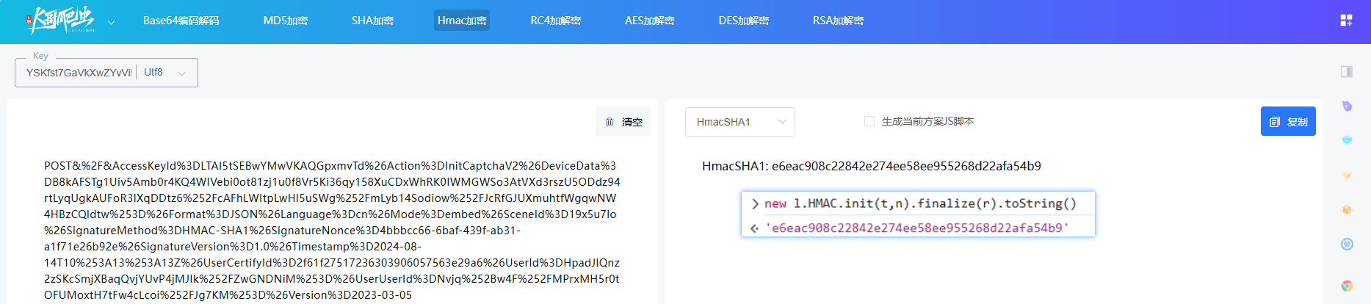The image size is (1371, 304).
Task: Tick the 生成当前方案JS脚本 checkbox
Action: tap(869, 121)
